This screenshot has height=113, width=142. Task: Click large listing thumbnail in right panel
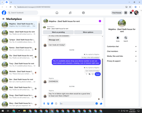point(122,23)
